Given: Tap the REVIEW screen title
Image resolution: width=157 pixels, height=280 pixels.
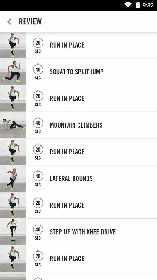Looking at the screenshot, I should click(x=30, y=21).
